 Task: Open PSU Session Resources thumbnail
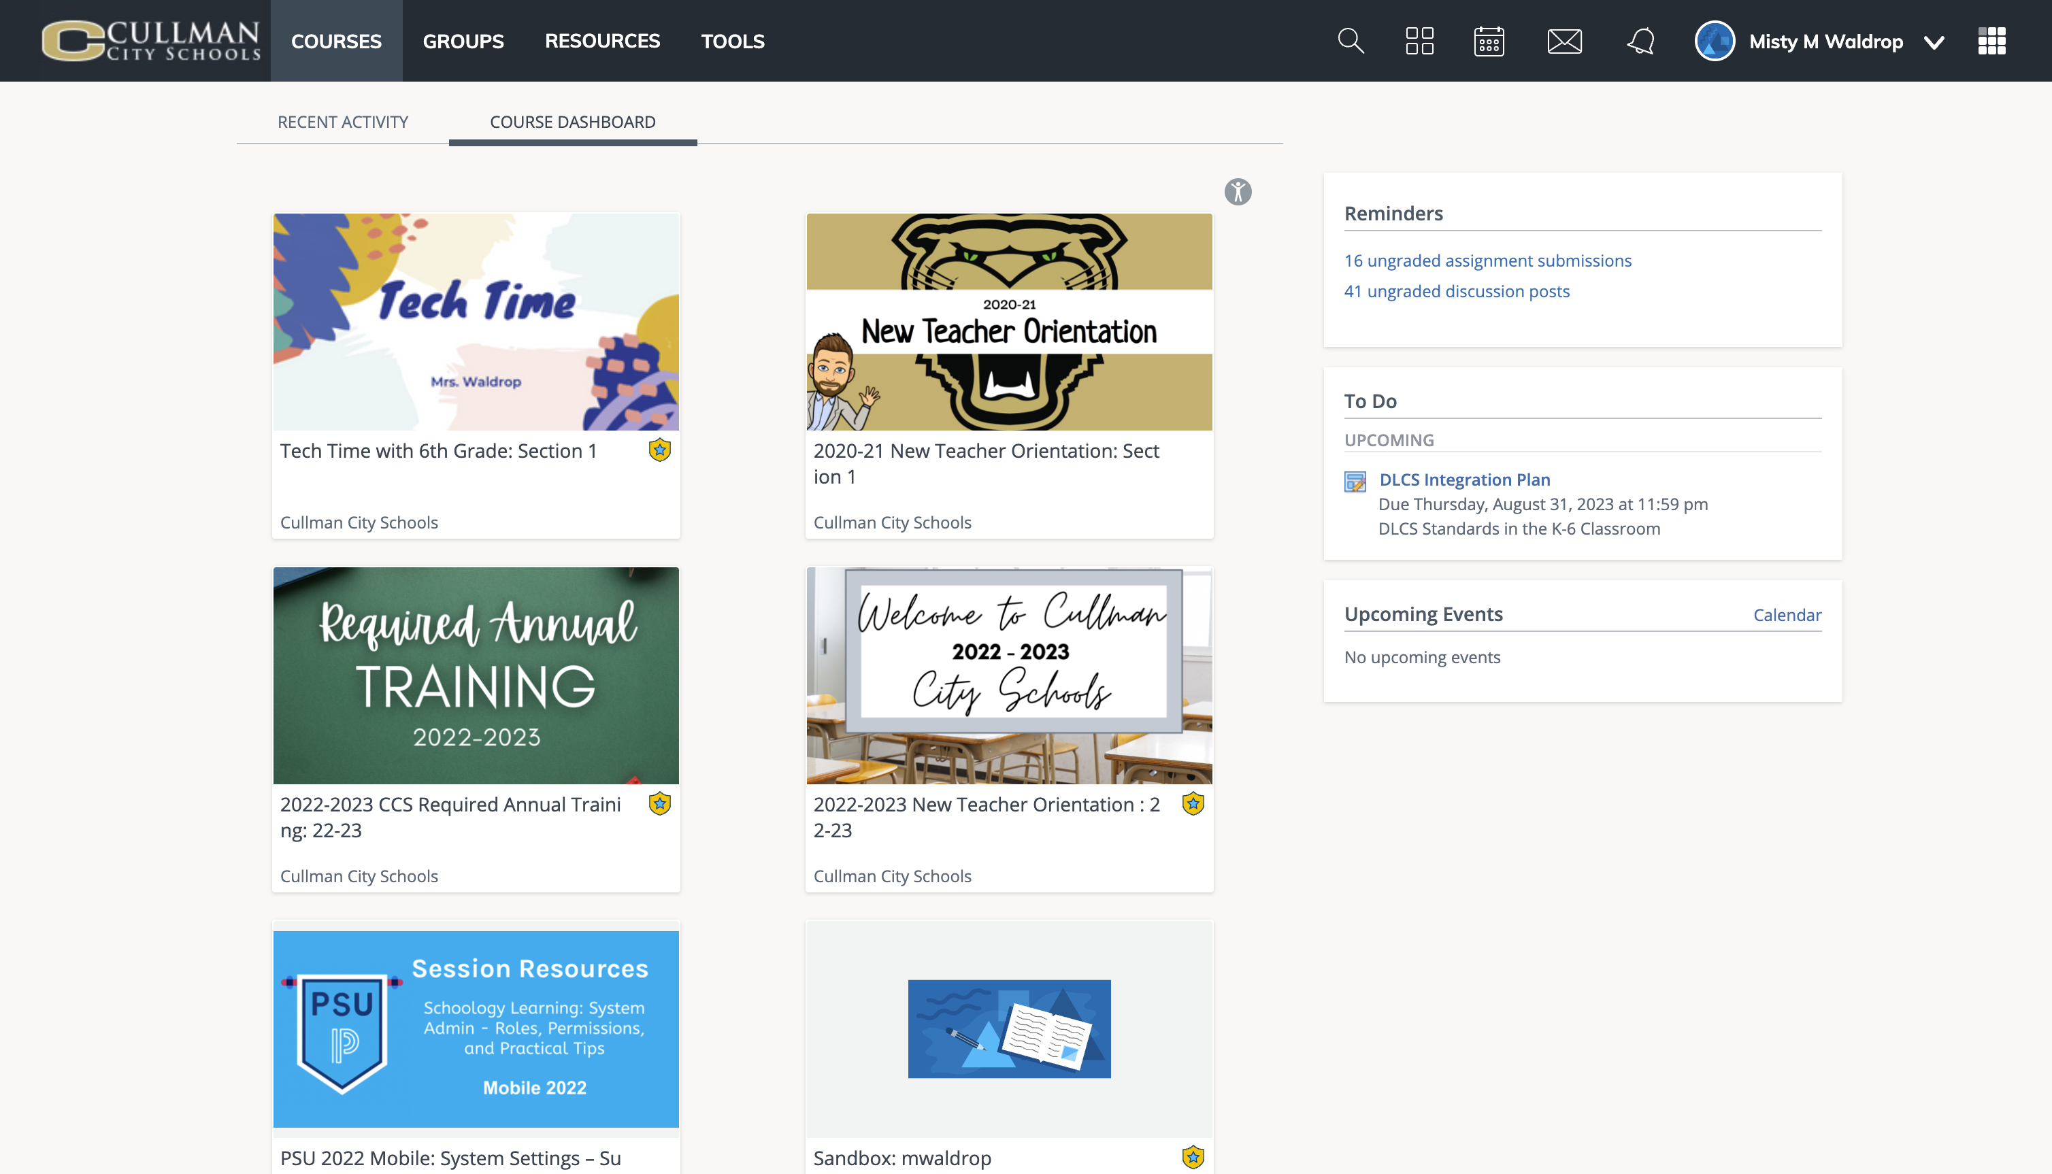coord(476,1029)
